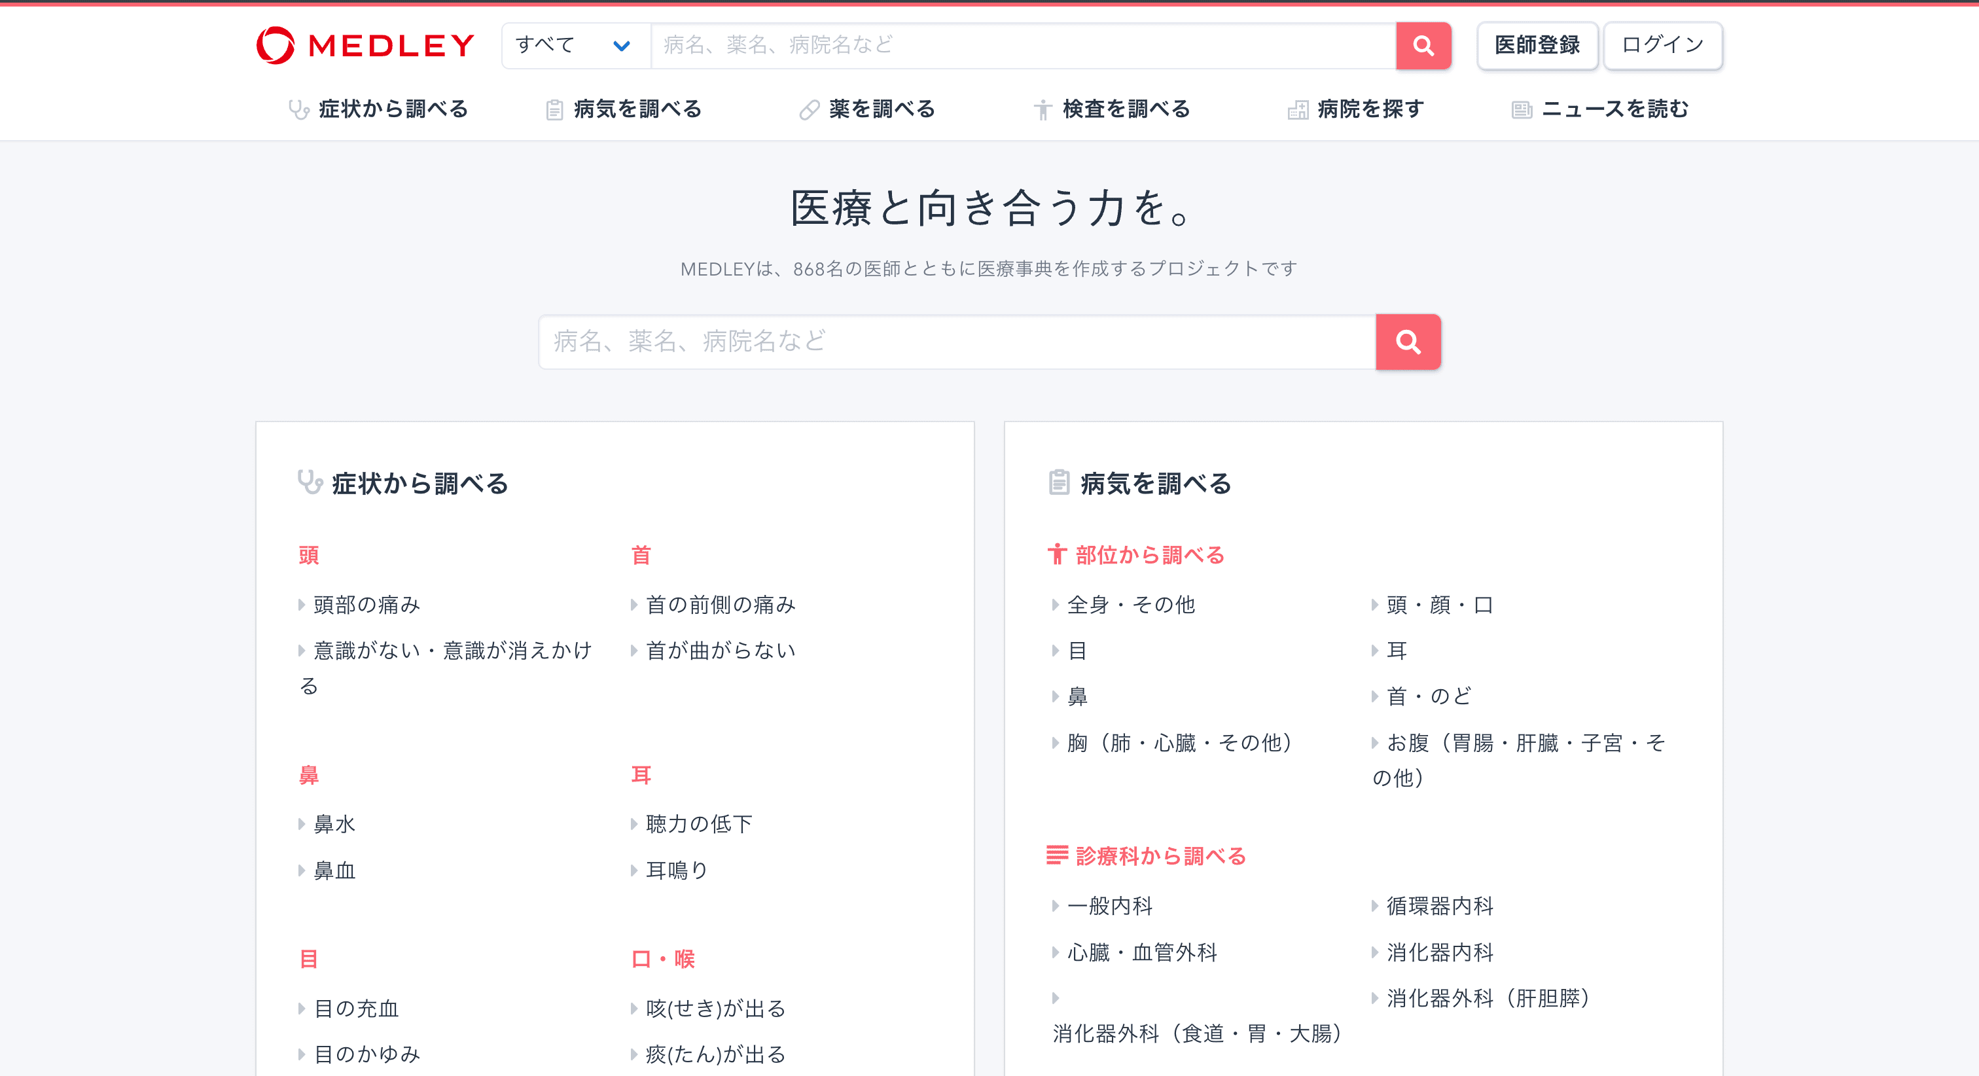Screen dimensions: 1979x1076
Task: Click the arrow beside 全身・その他
Action: point(1055,605)
